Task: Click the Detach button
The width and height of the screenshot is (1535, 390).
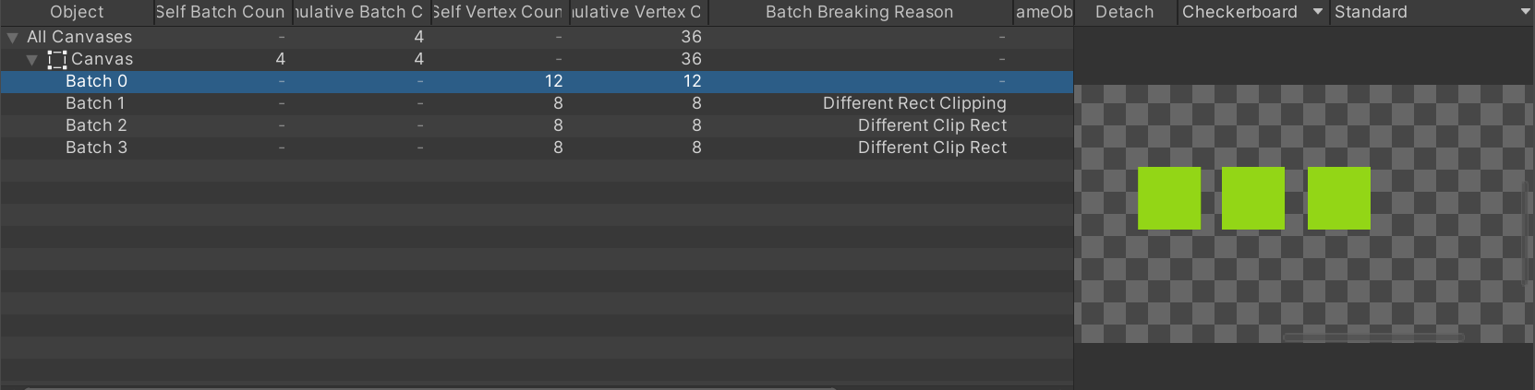Action: (x=1125, y=12)
